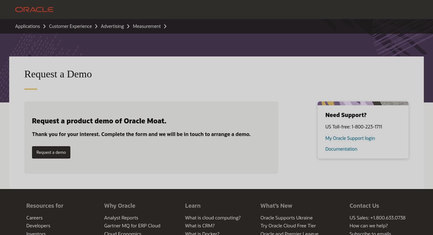The width and height of the screenshot is (433, 235).
Task: Open the My Oracle Support login link
Action: click(350, 138)
